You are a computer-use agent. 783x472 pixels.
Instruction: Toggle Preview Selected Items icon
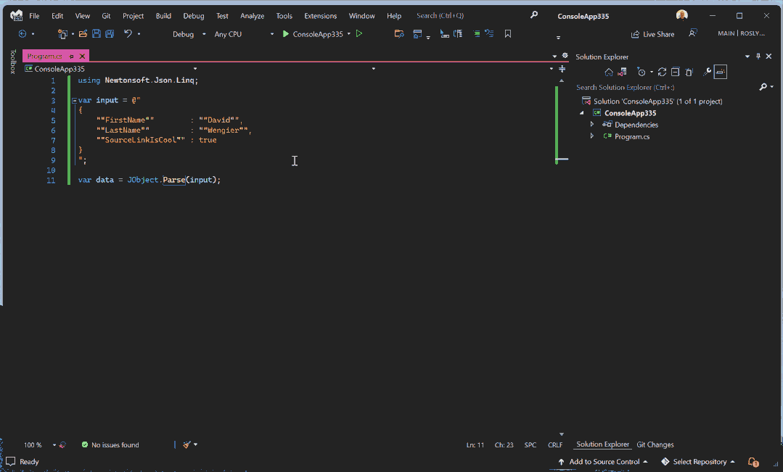pos(721,73)
